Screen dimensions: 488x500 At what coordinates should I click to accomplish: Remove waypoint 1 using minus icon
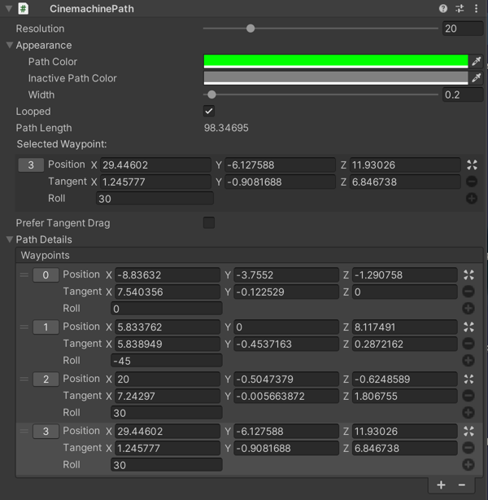coord(468,344)
